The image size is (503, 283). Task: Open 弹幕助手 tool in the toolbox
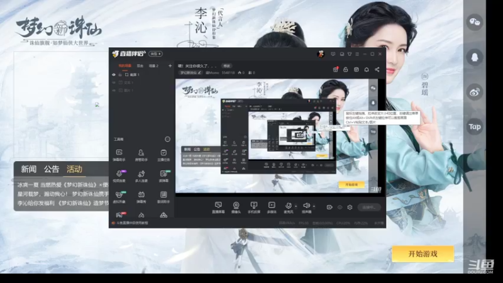click(119, 155)
